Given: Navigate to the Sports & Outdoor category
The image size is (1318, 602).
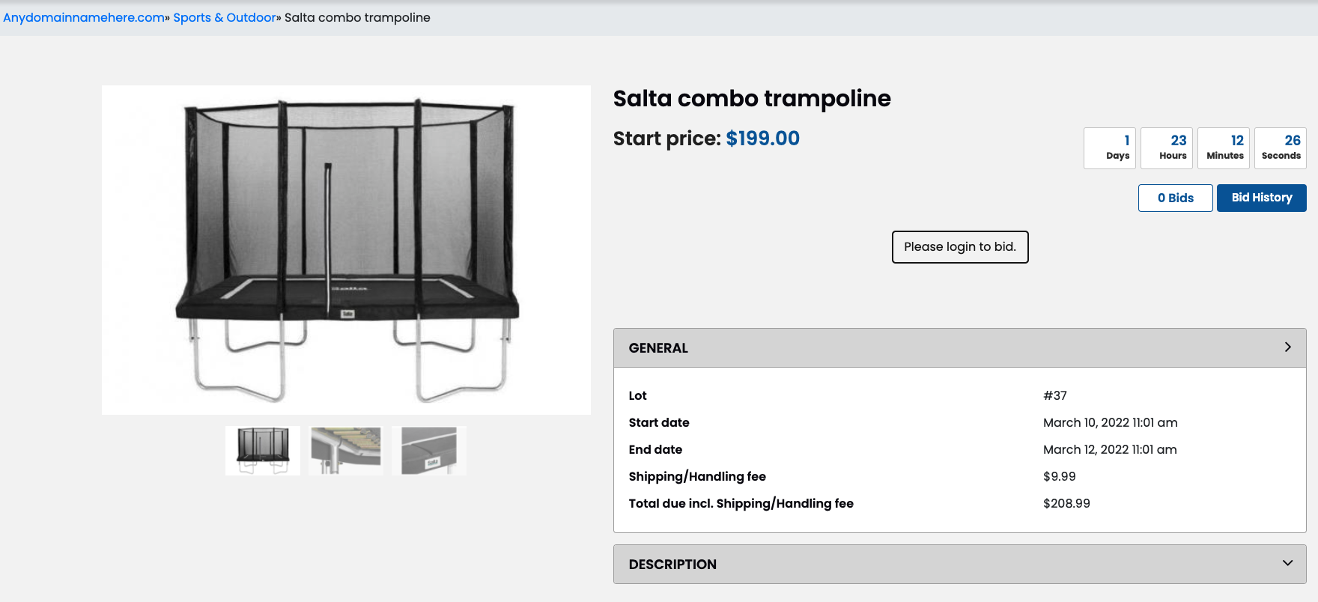Looking at the screenshot, I should tap(224, 17).
